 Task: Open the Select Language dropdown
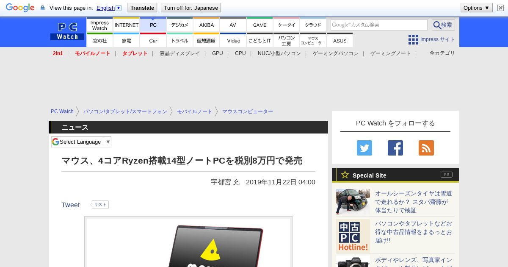pos(81,142)
